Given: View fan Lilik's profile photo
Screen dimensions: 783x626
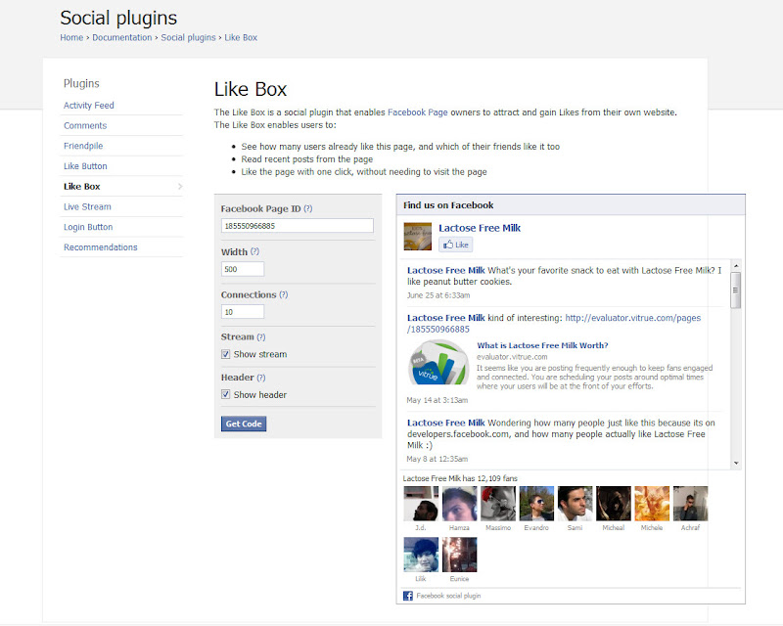Looking at the screenshot, I should [x=421, y=555].
